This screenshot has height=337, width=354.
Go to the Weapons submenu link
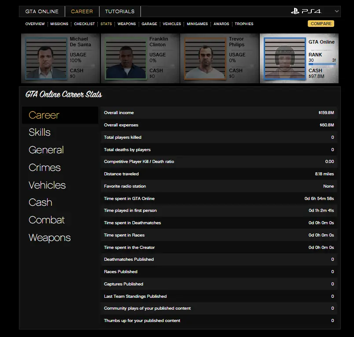(x=126, y=24)
